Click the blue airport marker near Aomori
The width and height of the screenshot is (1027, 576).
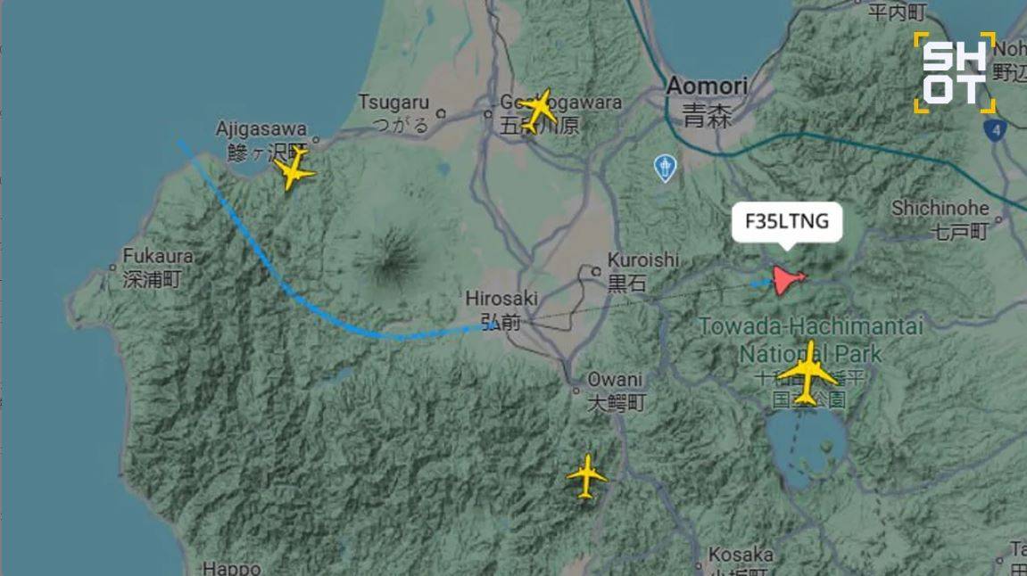665,169
